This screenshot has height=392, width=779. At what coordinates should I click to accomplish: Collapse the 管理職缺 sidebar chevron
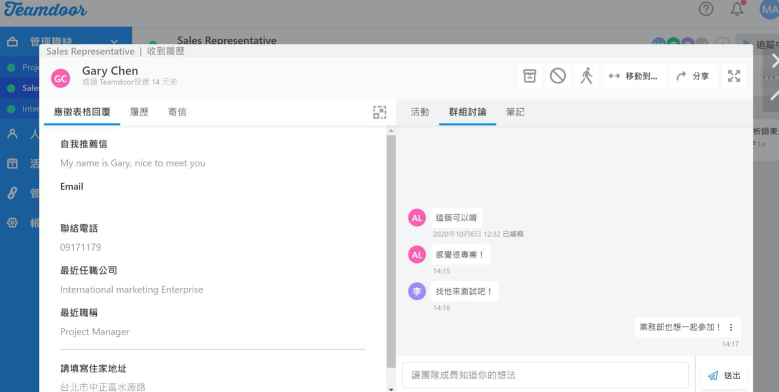pos(114,42)
